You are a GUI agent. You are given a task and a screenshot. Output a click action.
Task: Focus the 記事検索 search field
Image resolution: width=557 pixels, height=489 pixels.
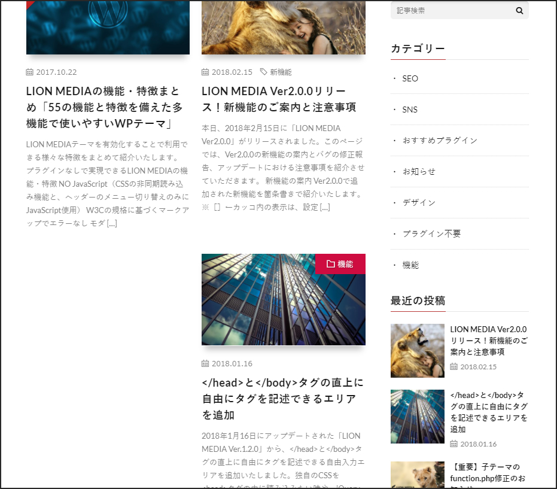tap(453, 11)
